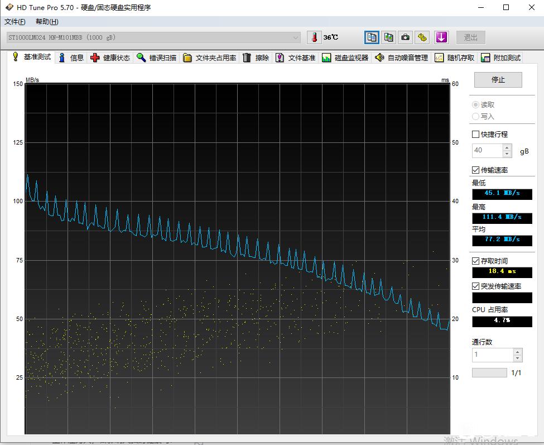Switch to the 磁盘监视器 tab label

coord(351,58)
